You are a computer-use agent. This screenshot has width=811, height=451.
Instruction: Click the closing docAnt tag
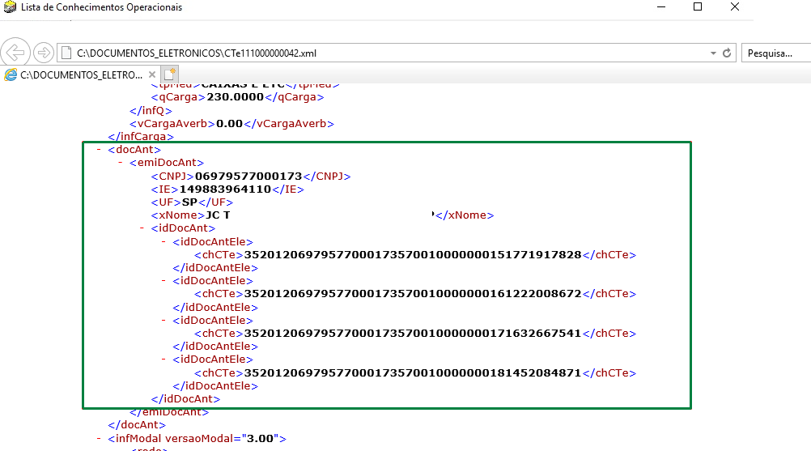(137, 424)
